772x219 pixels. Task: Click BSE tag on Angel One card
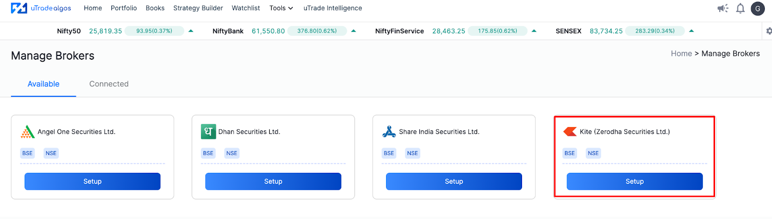[x=28, y=153]
